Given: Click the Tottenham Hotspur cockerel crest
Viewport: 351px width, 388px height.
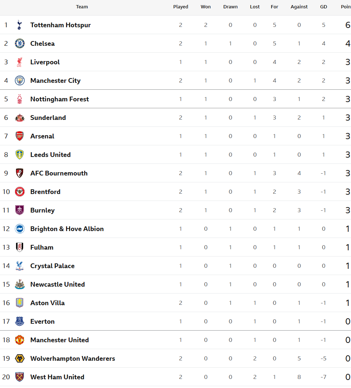Looking at the screenshot, I should coord(20,25).
